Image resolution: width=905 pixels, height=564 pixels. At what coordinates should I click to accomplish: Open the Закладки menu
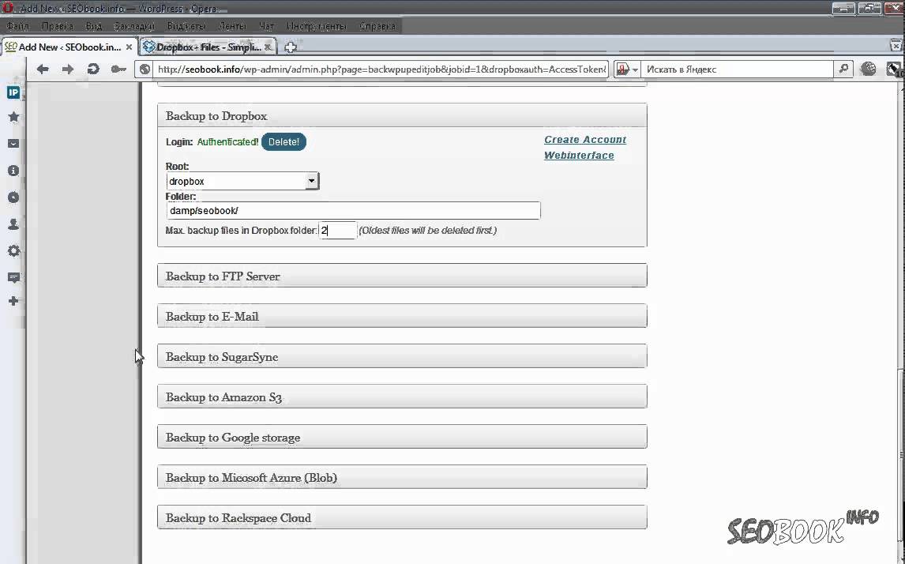point(134,27)
